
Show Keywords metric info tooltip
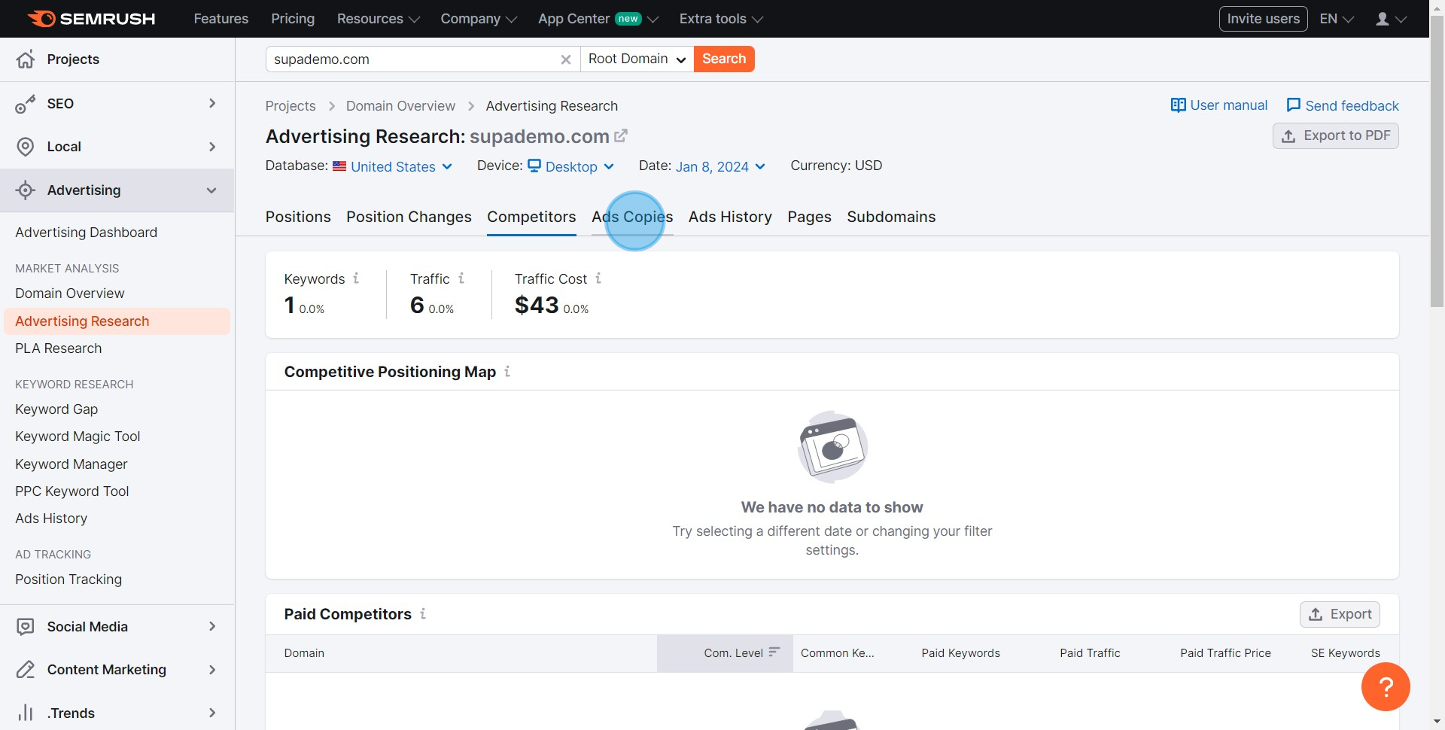(356, 278)
